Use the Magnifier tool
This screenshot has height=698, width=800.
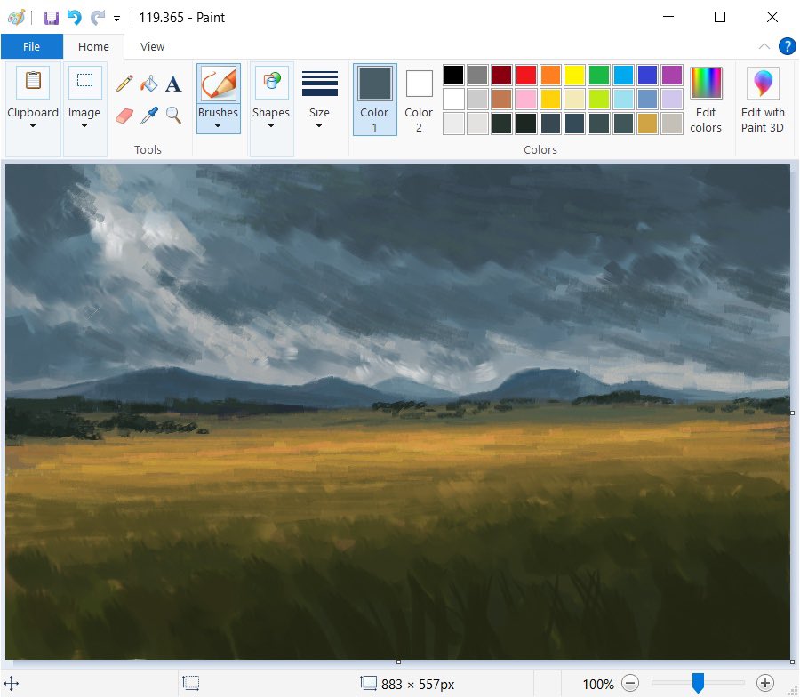point(173,116)
